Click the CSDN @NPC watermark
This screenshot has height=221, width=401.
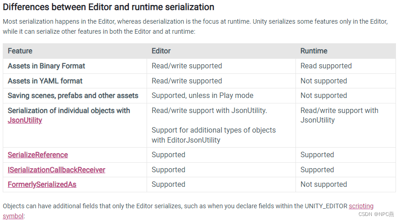click(x=376, y=214)
